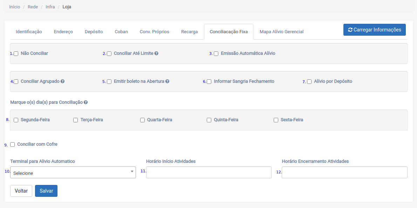Select Sexta-Feira for conciliation
The width and height of the screenshot is (417, 208).
276,120
